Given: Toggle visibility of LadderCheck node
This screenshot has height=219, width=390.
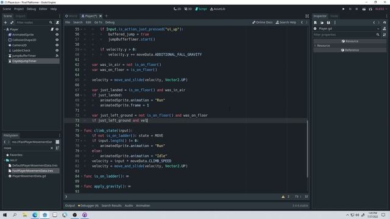Looking at the screenshot, I should (57, 50).
